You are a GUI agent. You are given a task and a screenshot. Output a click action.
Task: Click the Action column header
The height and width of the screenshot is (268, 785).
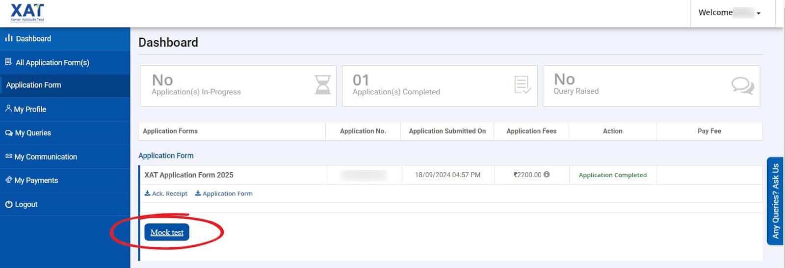tap(613, 131)
